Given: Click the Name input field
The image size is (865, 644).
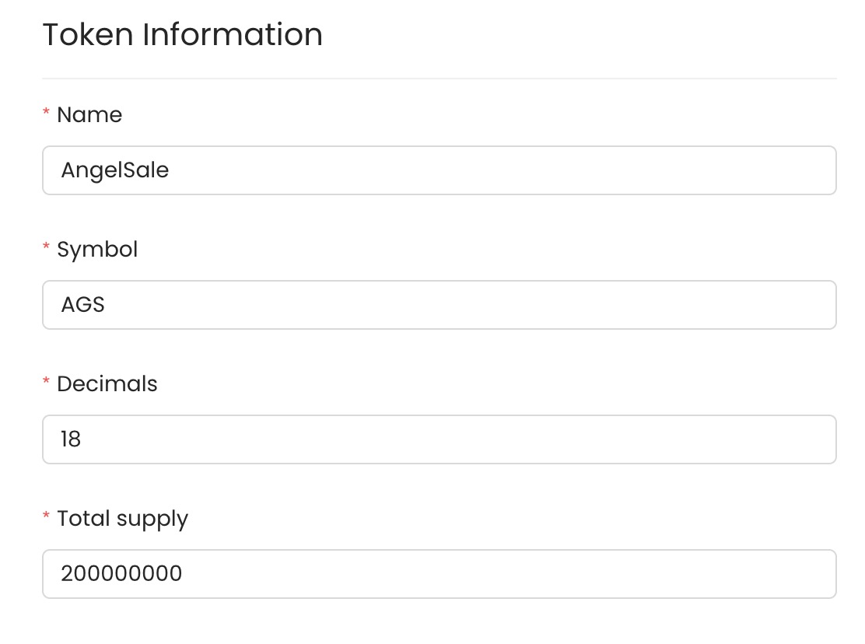Looking at the screenshot, I should pos(440,170).
